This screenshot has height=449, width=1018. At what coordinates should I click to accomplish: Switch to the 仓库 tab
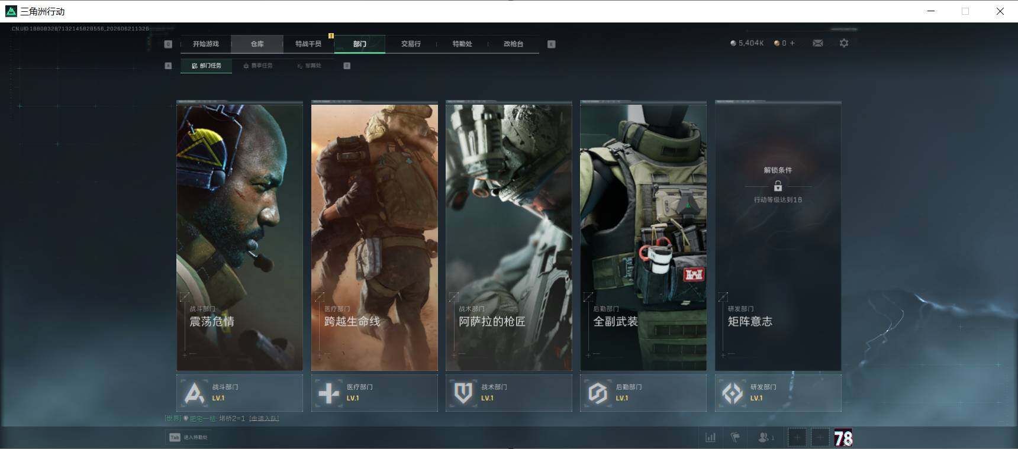pos(257,44)
